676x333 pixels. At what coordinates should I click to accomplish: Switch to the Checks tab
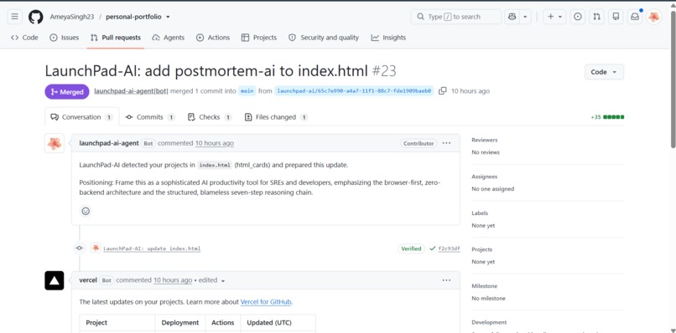point(210,117)
